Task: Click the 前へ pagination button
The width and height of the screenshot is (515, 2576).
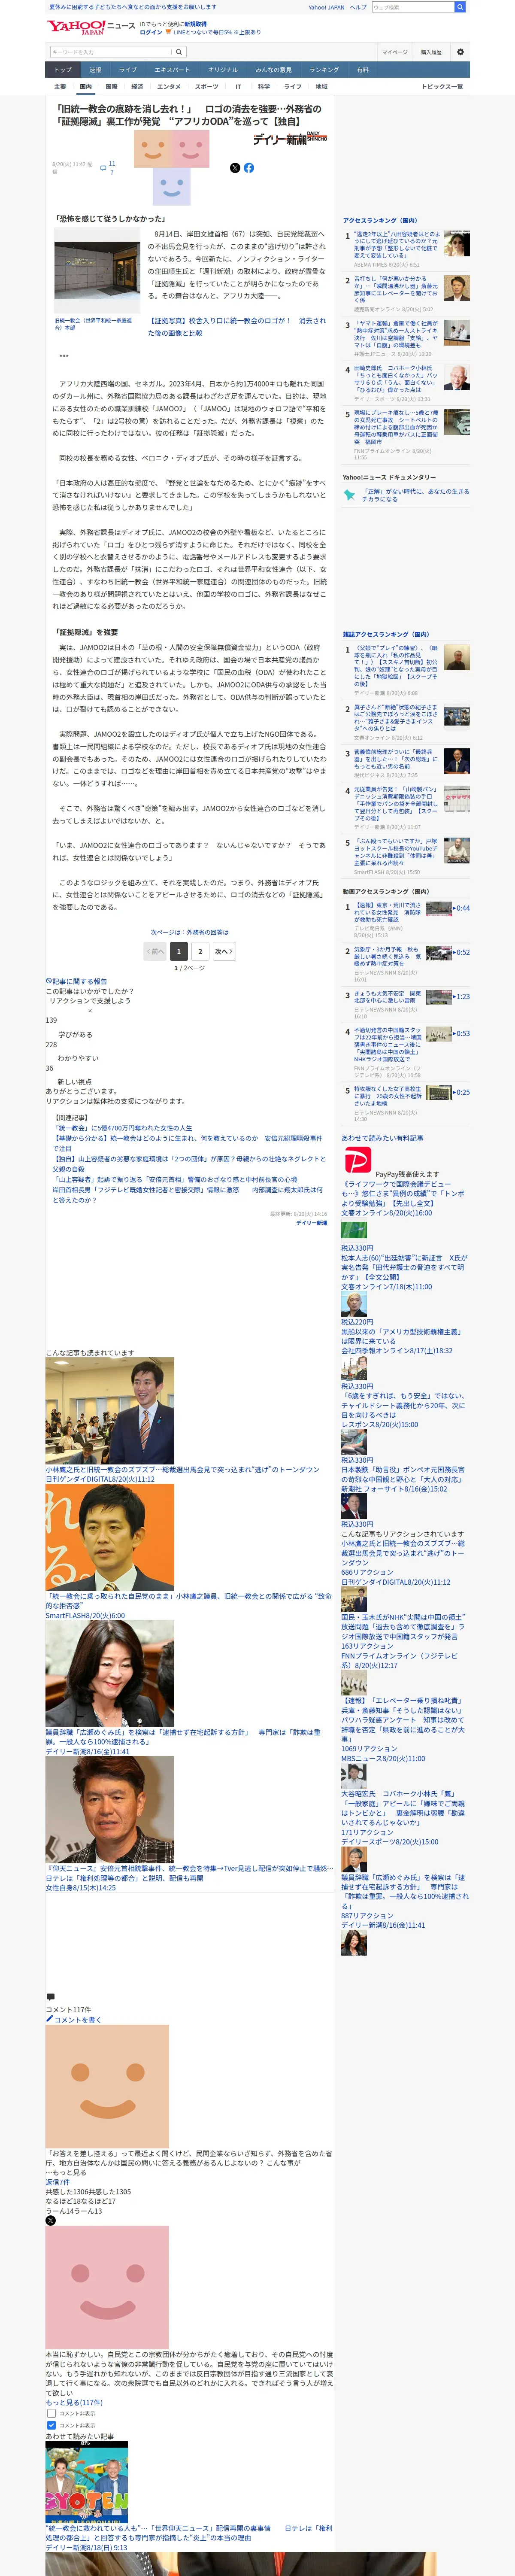Action: coord(155,951)
